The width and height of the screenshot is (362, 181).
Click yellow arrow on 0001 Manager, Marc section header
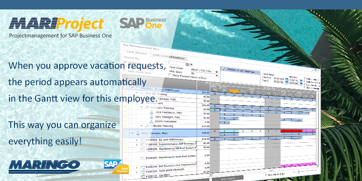click(125, 133)
